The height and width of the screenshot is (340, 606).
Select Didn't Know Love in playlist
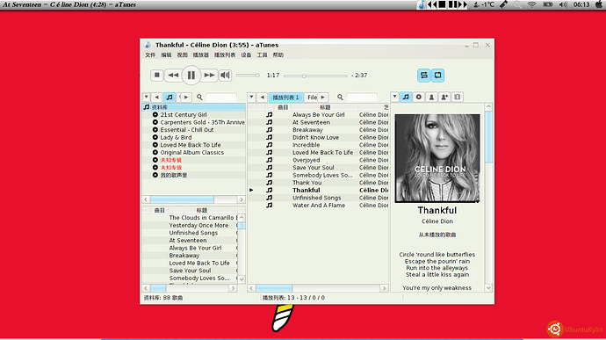tap(318, 137)
